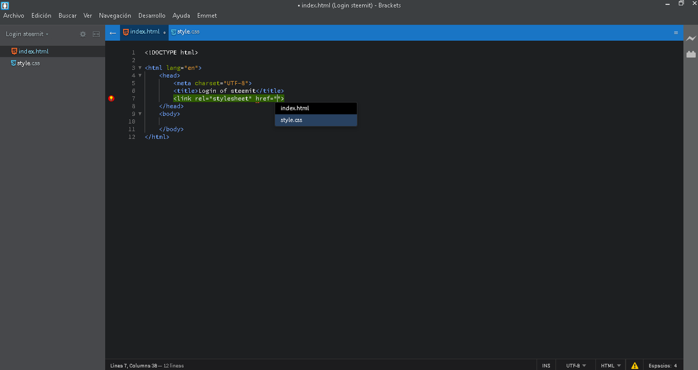Open style.css in the sidebar file tree
Viewport: 698px width, 370px height.
28,63
